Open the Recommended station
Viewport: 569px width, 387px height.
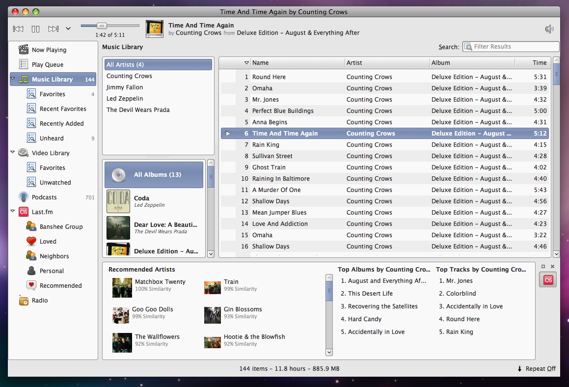point(54,286)
